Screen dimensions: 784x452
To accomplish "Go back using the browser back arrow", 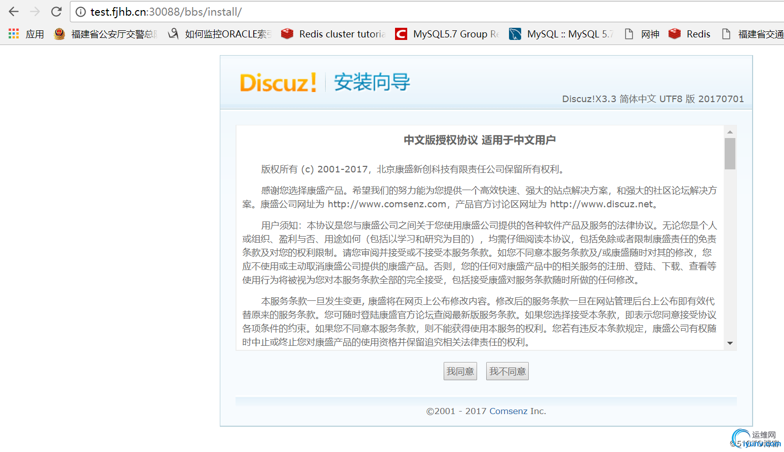I will pyautogui.click(x=14, y=12).
